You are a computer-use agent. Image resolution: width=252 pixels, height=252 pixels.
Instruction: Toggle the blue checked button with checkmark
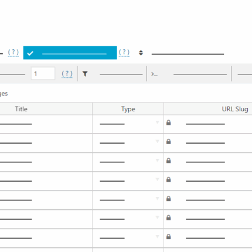[x=70, y=53]
